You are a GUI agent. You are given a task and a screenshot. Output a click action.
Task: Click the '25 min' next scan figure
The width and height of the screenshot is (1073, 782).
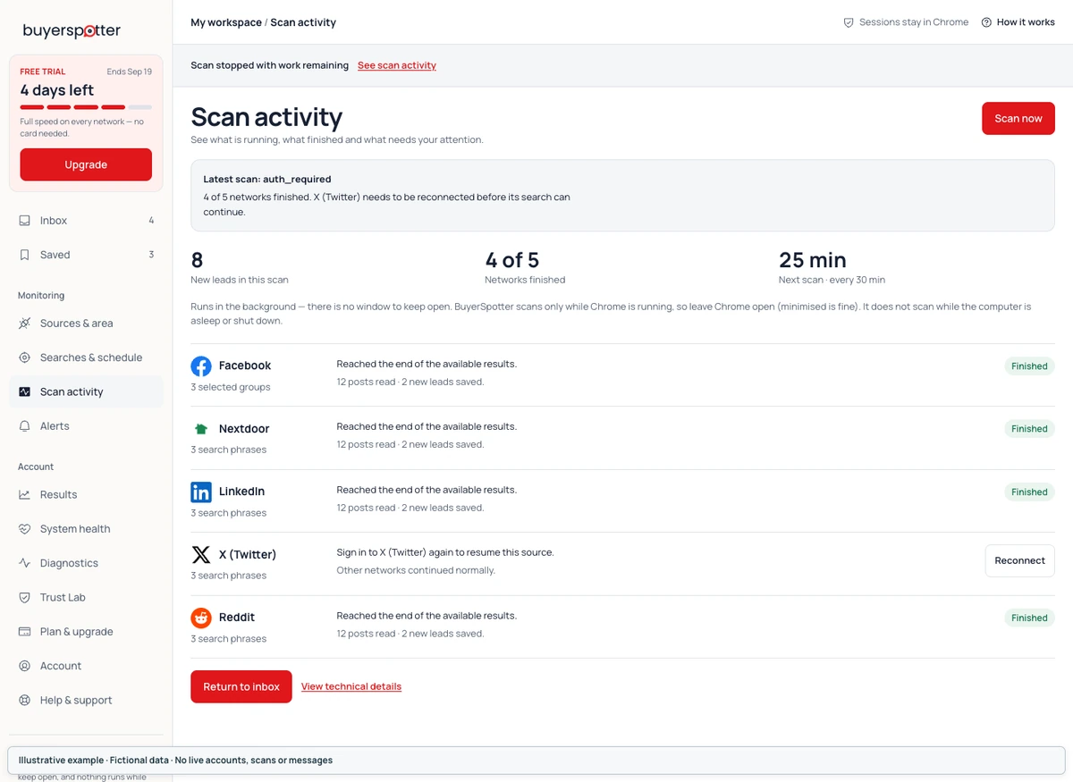tap(813, 260)
